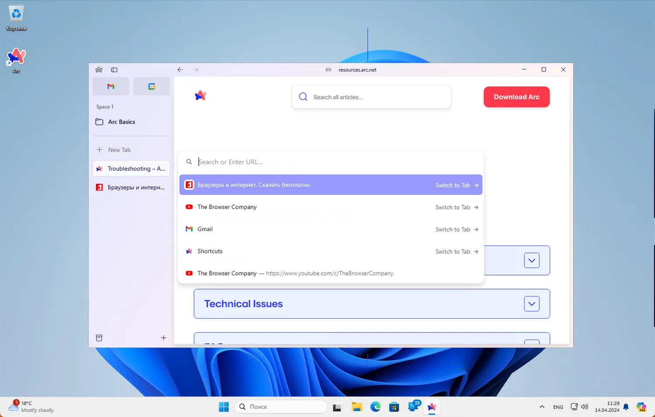Select the Браузеры и интернет suggestion
The image size is (655, 417).
coord(331,185)
